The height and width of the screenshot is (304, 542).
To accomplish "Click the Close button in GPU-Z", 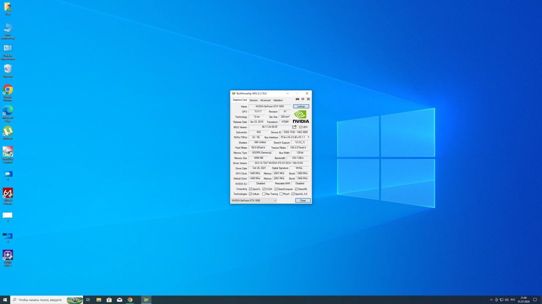I will tap(303, 200).
